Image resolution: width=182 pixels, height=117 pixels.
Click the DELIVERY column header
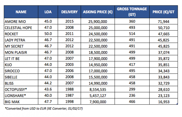pos(69,12)
